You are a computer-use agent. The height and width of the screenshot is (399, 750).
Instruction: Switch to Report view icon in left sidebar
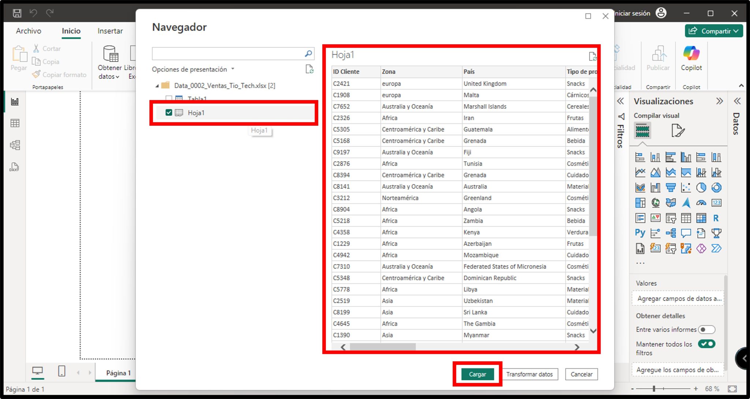15,102
